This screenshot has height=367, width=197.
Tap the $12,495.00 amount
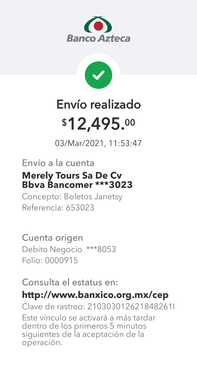coord(98,124)
